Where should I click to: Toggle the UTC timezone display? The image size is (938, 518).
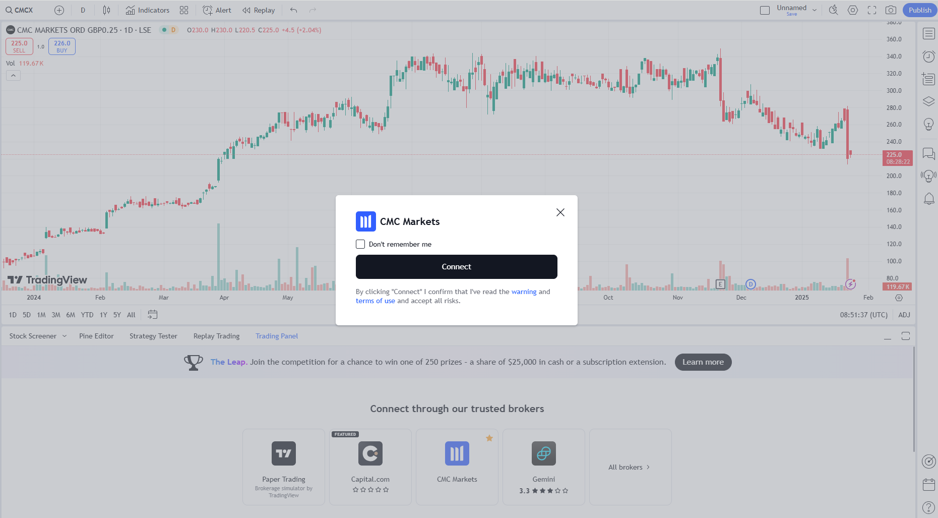point(863,315)
